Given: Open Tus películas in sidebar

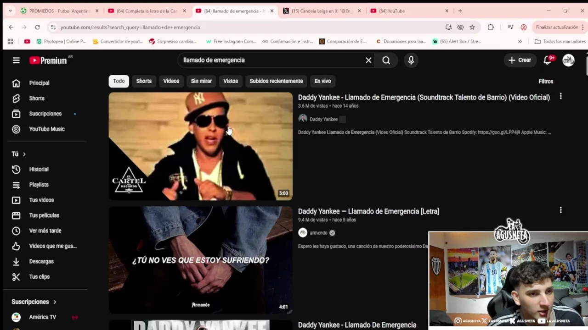Looking at the screenshot, I should point(45,215).
